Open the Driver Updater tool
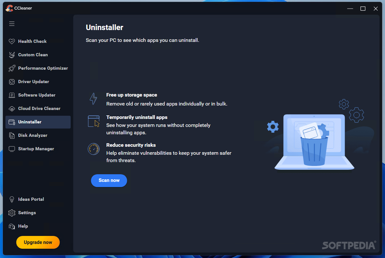This screenshot has height=258, width=385. click(34, 82)
